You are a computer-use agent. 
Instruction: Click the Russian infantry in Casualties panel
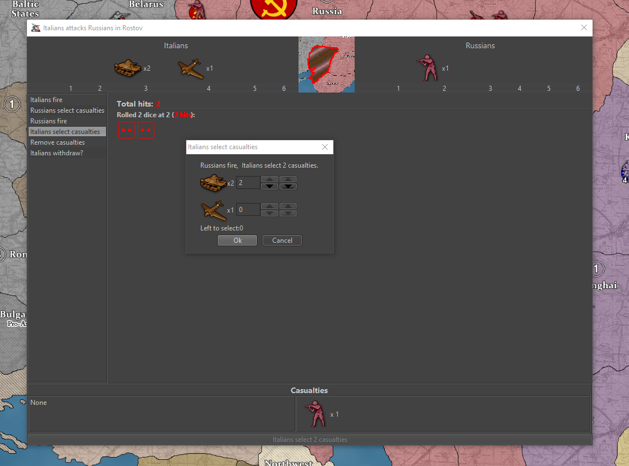point(314,414)
